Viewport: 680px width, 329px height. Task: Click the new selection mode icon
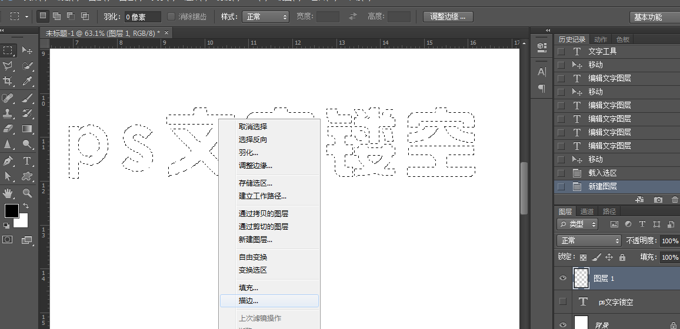tap(42, 16)
